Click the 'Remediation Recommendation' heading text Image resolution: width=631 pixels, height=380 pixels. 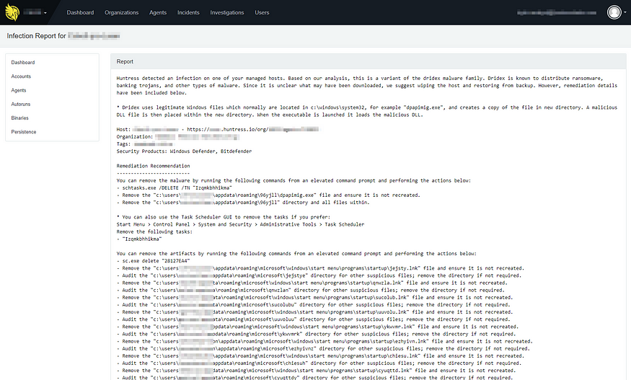coord(153,166)
